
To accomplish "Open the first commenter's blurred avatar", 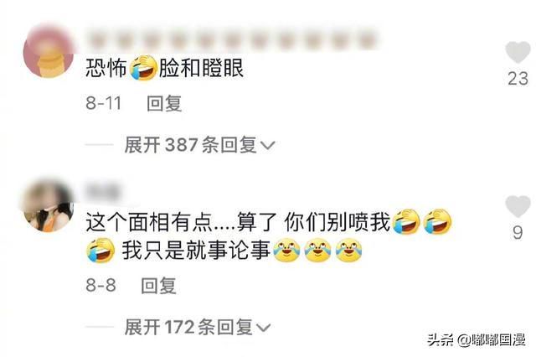I will [49, 52].
